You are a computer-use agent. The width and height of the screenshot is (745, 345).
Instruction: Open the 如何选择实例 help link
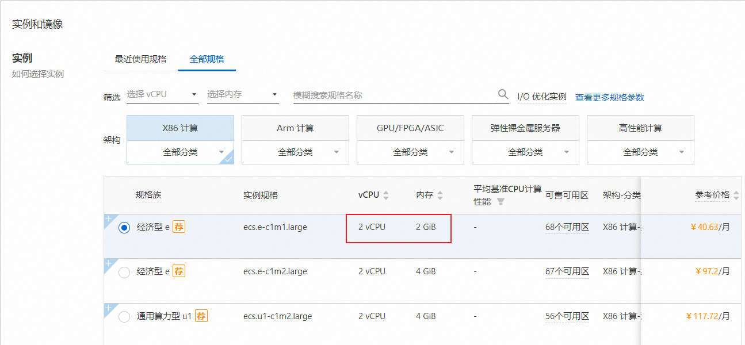38,74
